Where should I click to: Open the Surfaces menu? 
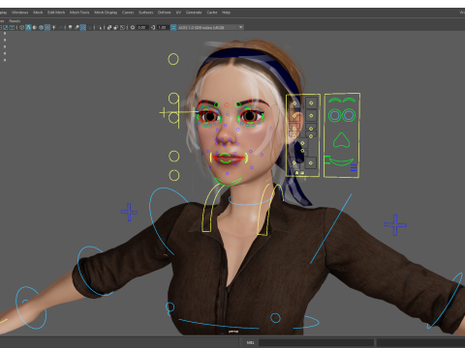[x=145, y=13]
